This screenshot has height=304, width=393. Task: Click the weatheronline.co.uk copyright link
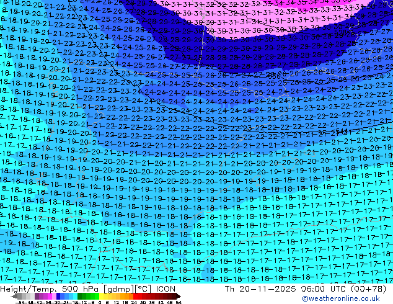pos(341,298)
